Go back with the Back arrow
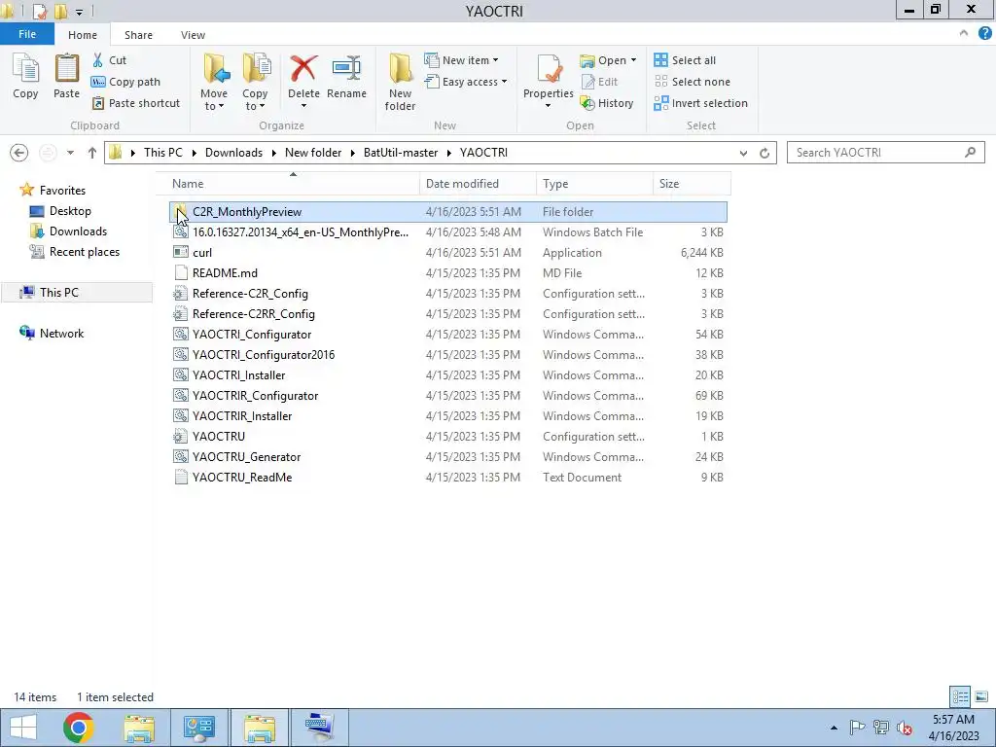The image size is (996, 747). click(19, 153)
